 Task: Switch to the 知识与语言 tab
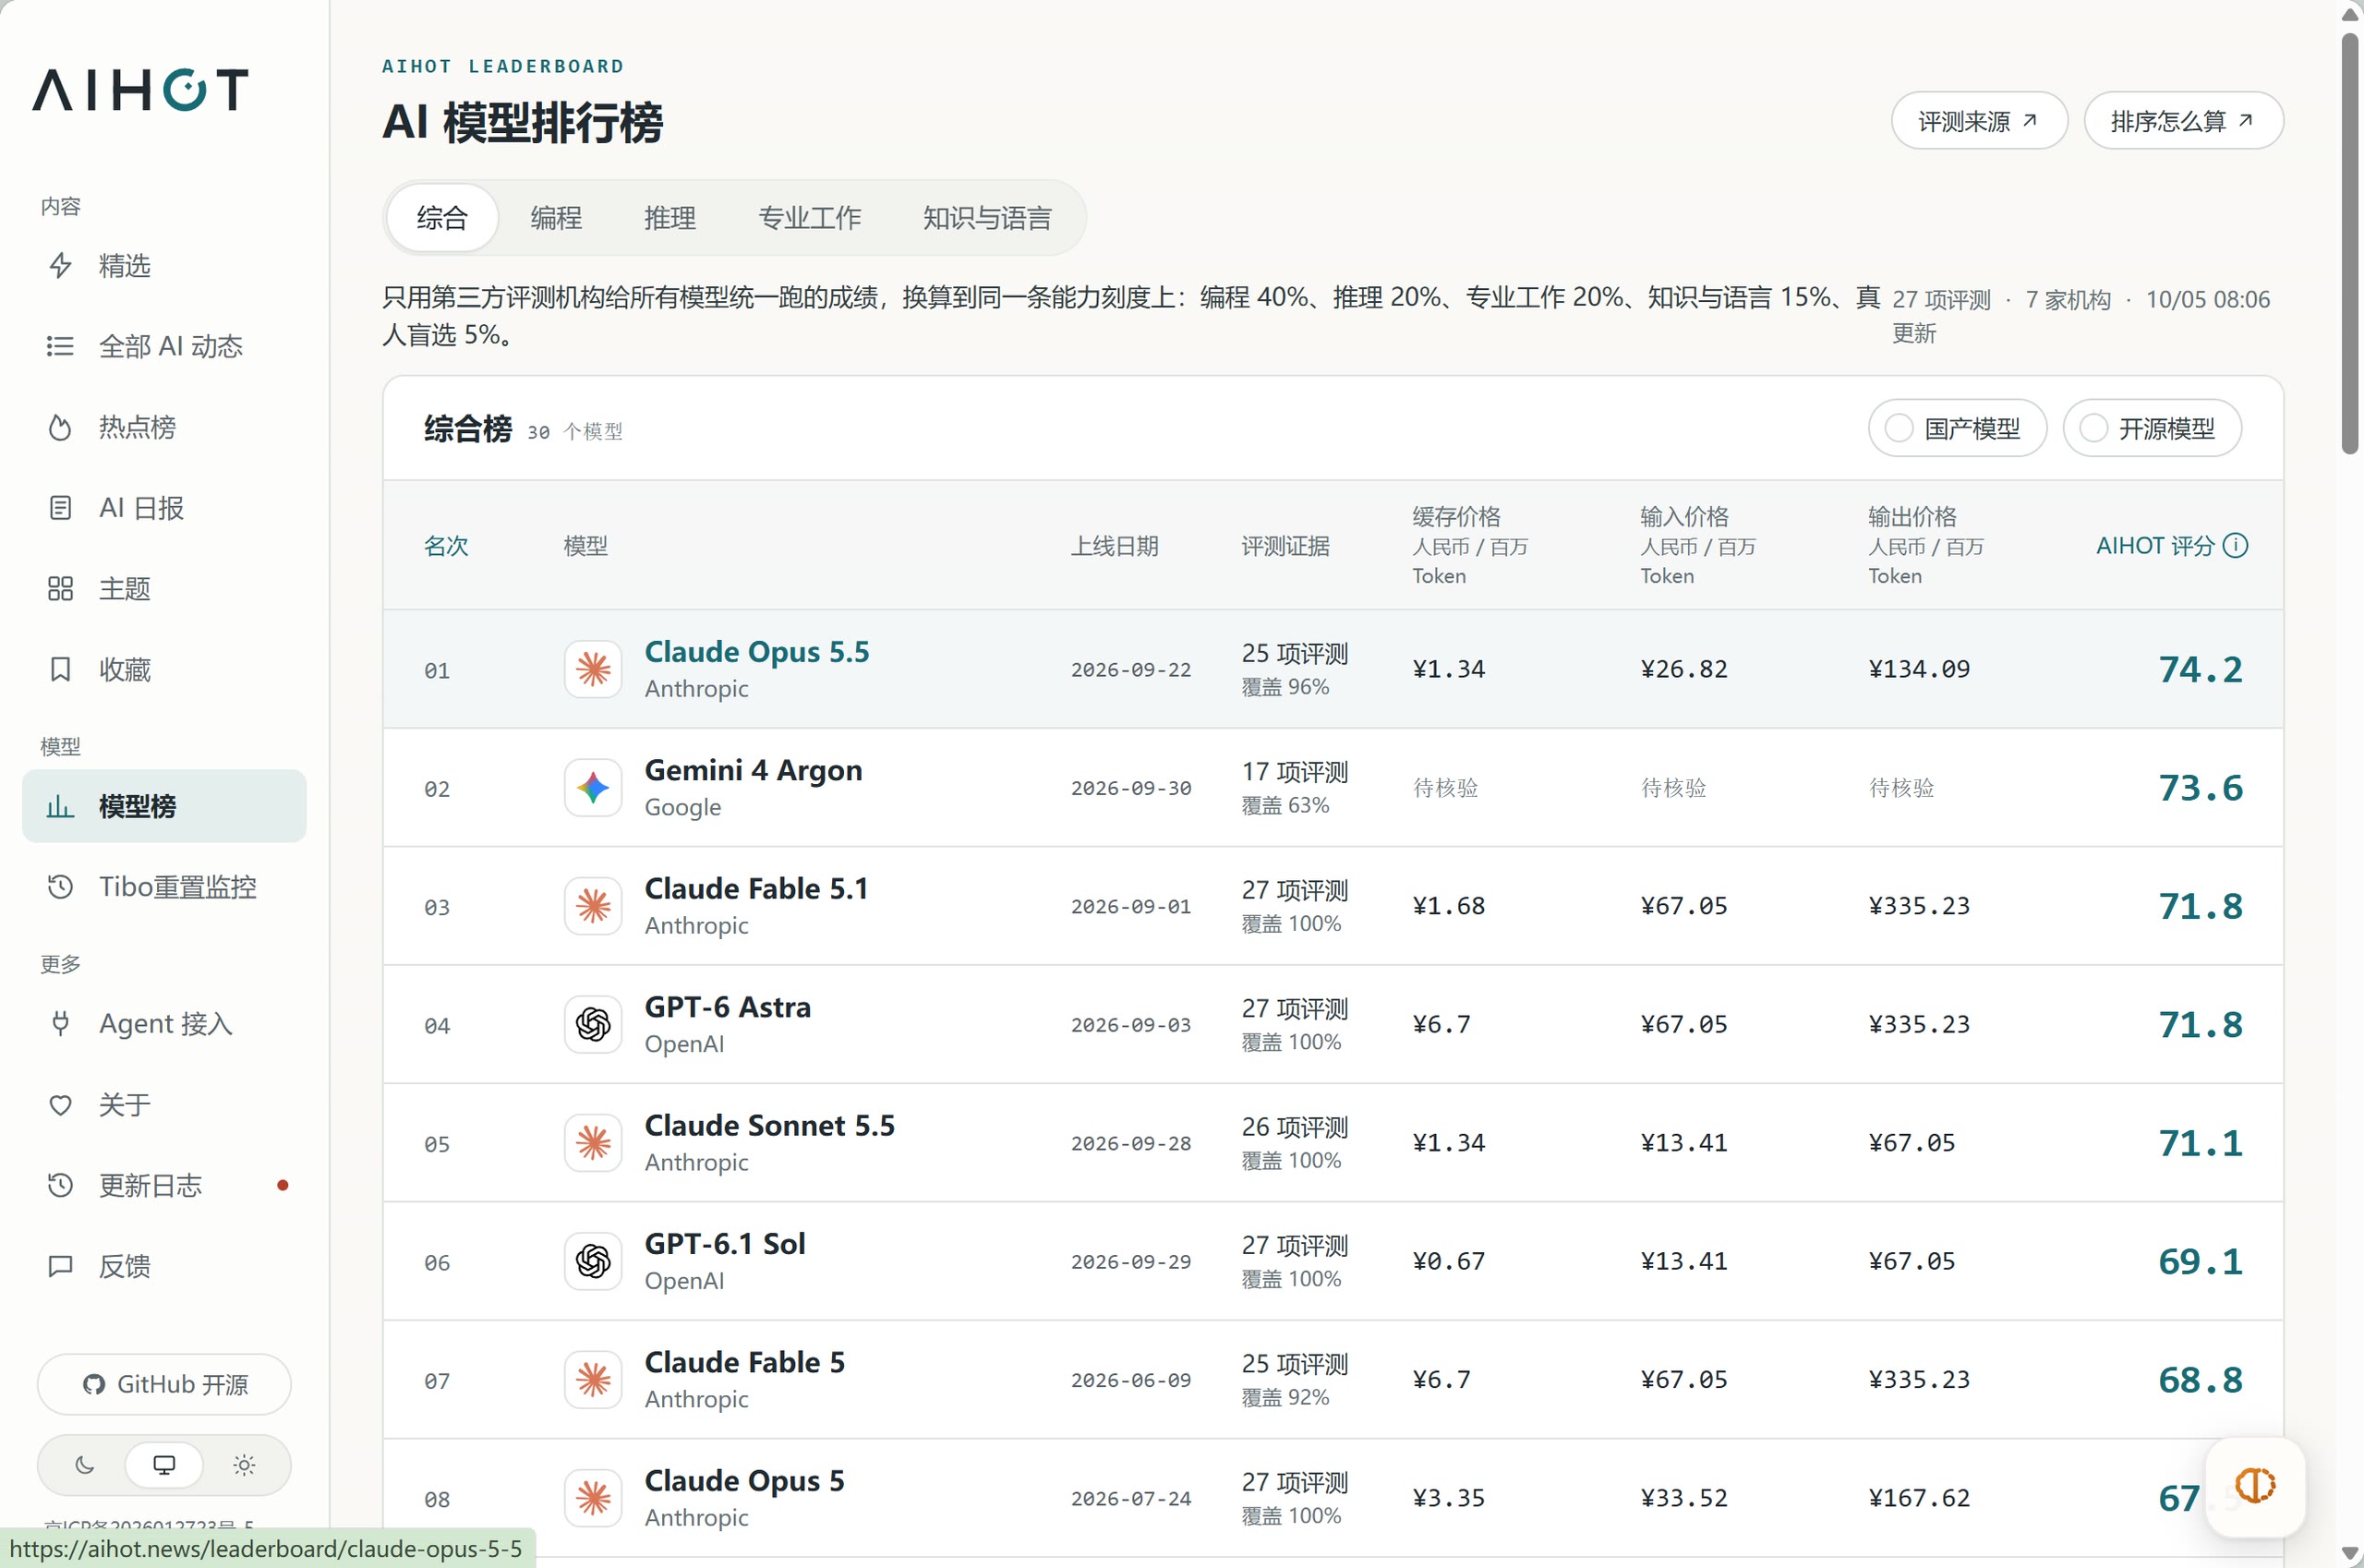click(987, 217)
